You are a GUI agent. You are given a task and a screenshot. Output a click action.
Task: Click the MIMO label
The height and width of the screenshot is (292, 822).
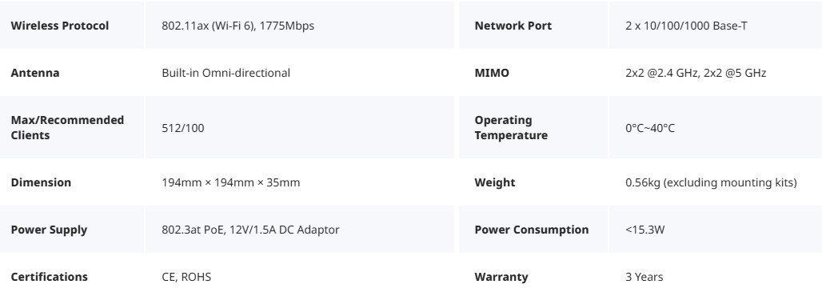tap(492, 73)
